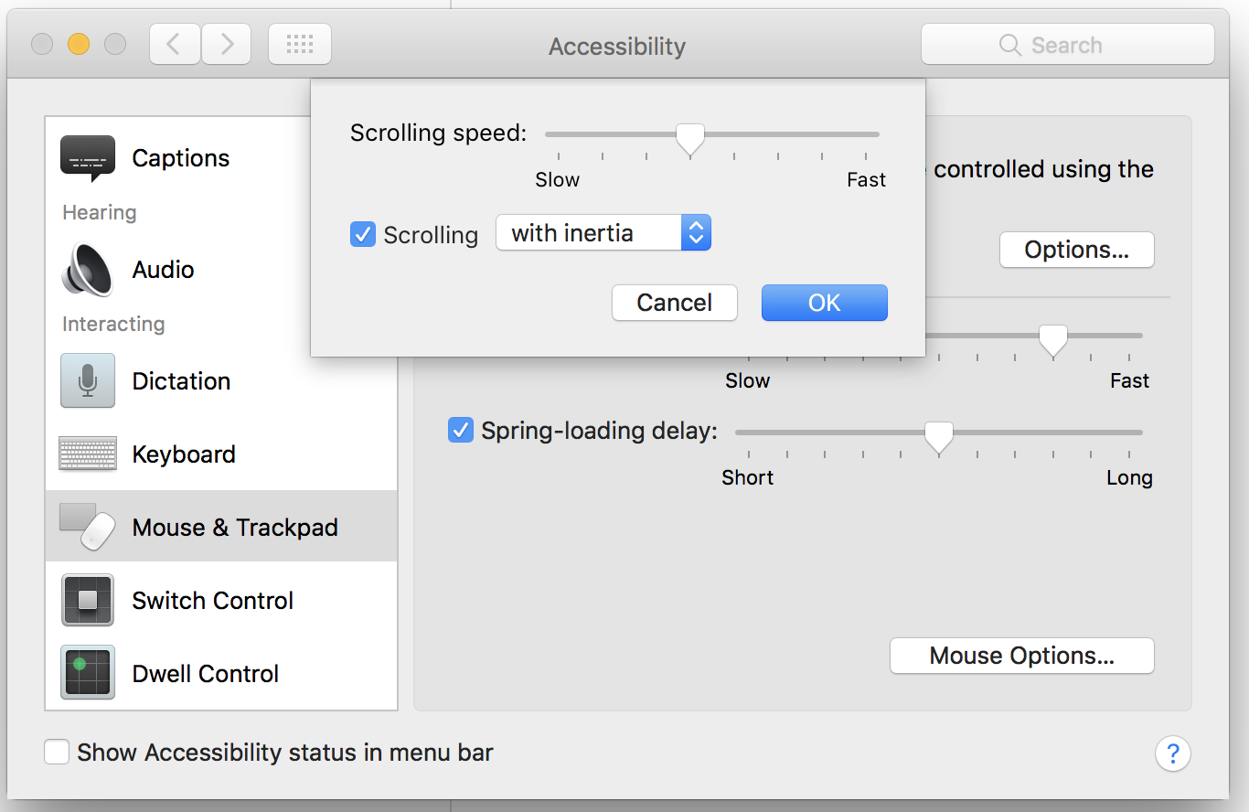The width and height of the screenshot is (1249, 812).
Task: Click the Keyboard icon in sidebar
Action: click(88, 454)
